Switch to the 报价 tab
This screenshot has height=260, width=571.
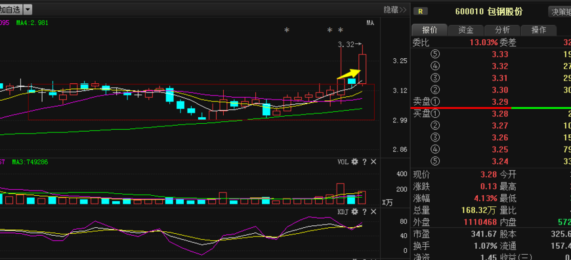click(x=429, y=30)
